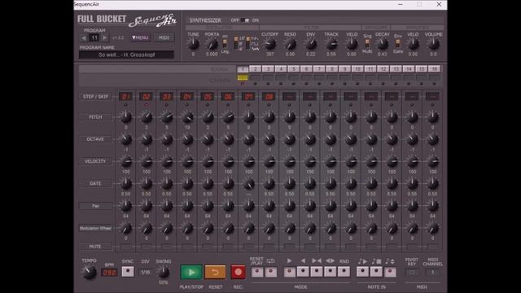Viewport: 521px width, 293px height.
Task: Arm the red Rec button
Action: [x=238, y=272]
